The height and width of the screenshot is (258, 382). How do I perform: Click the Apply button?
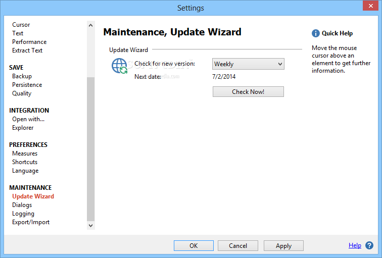283,245
